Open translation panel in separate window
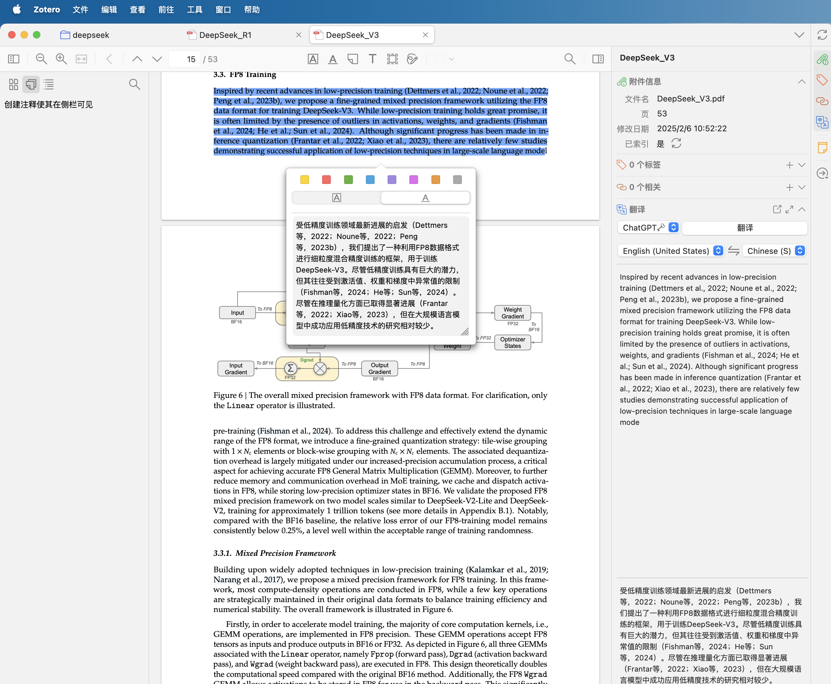The image size is (831, 684). pos(777,209)
